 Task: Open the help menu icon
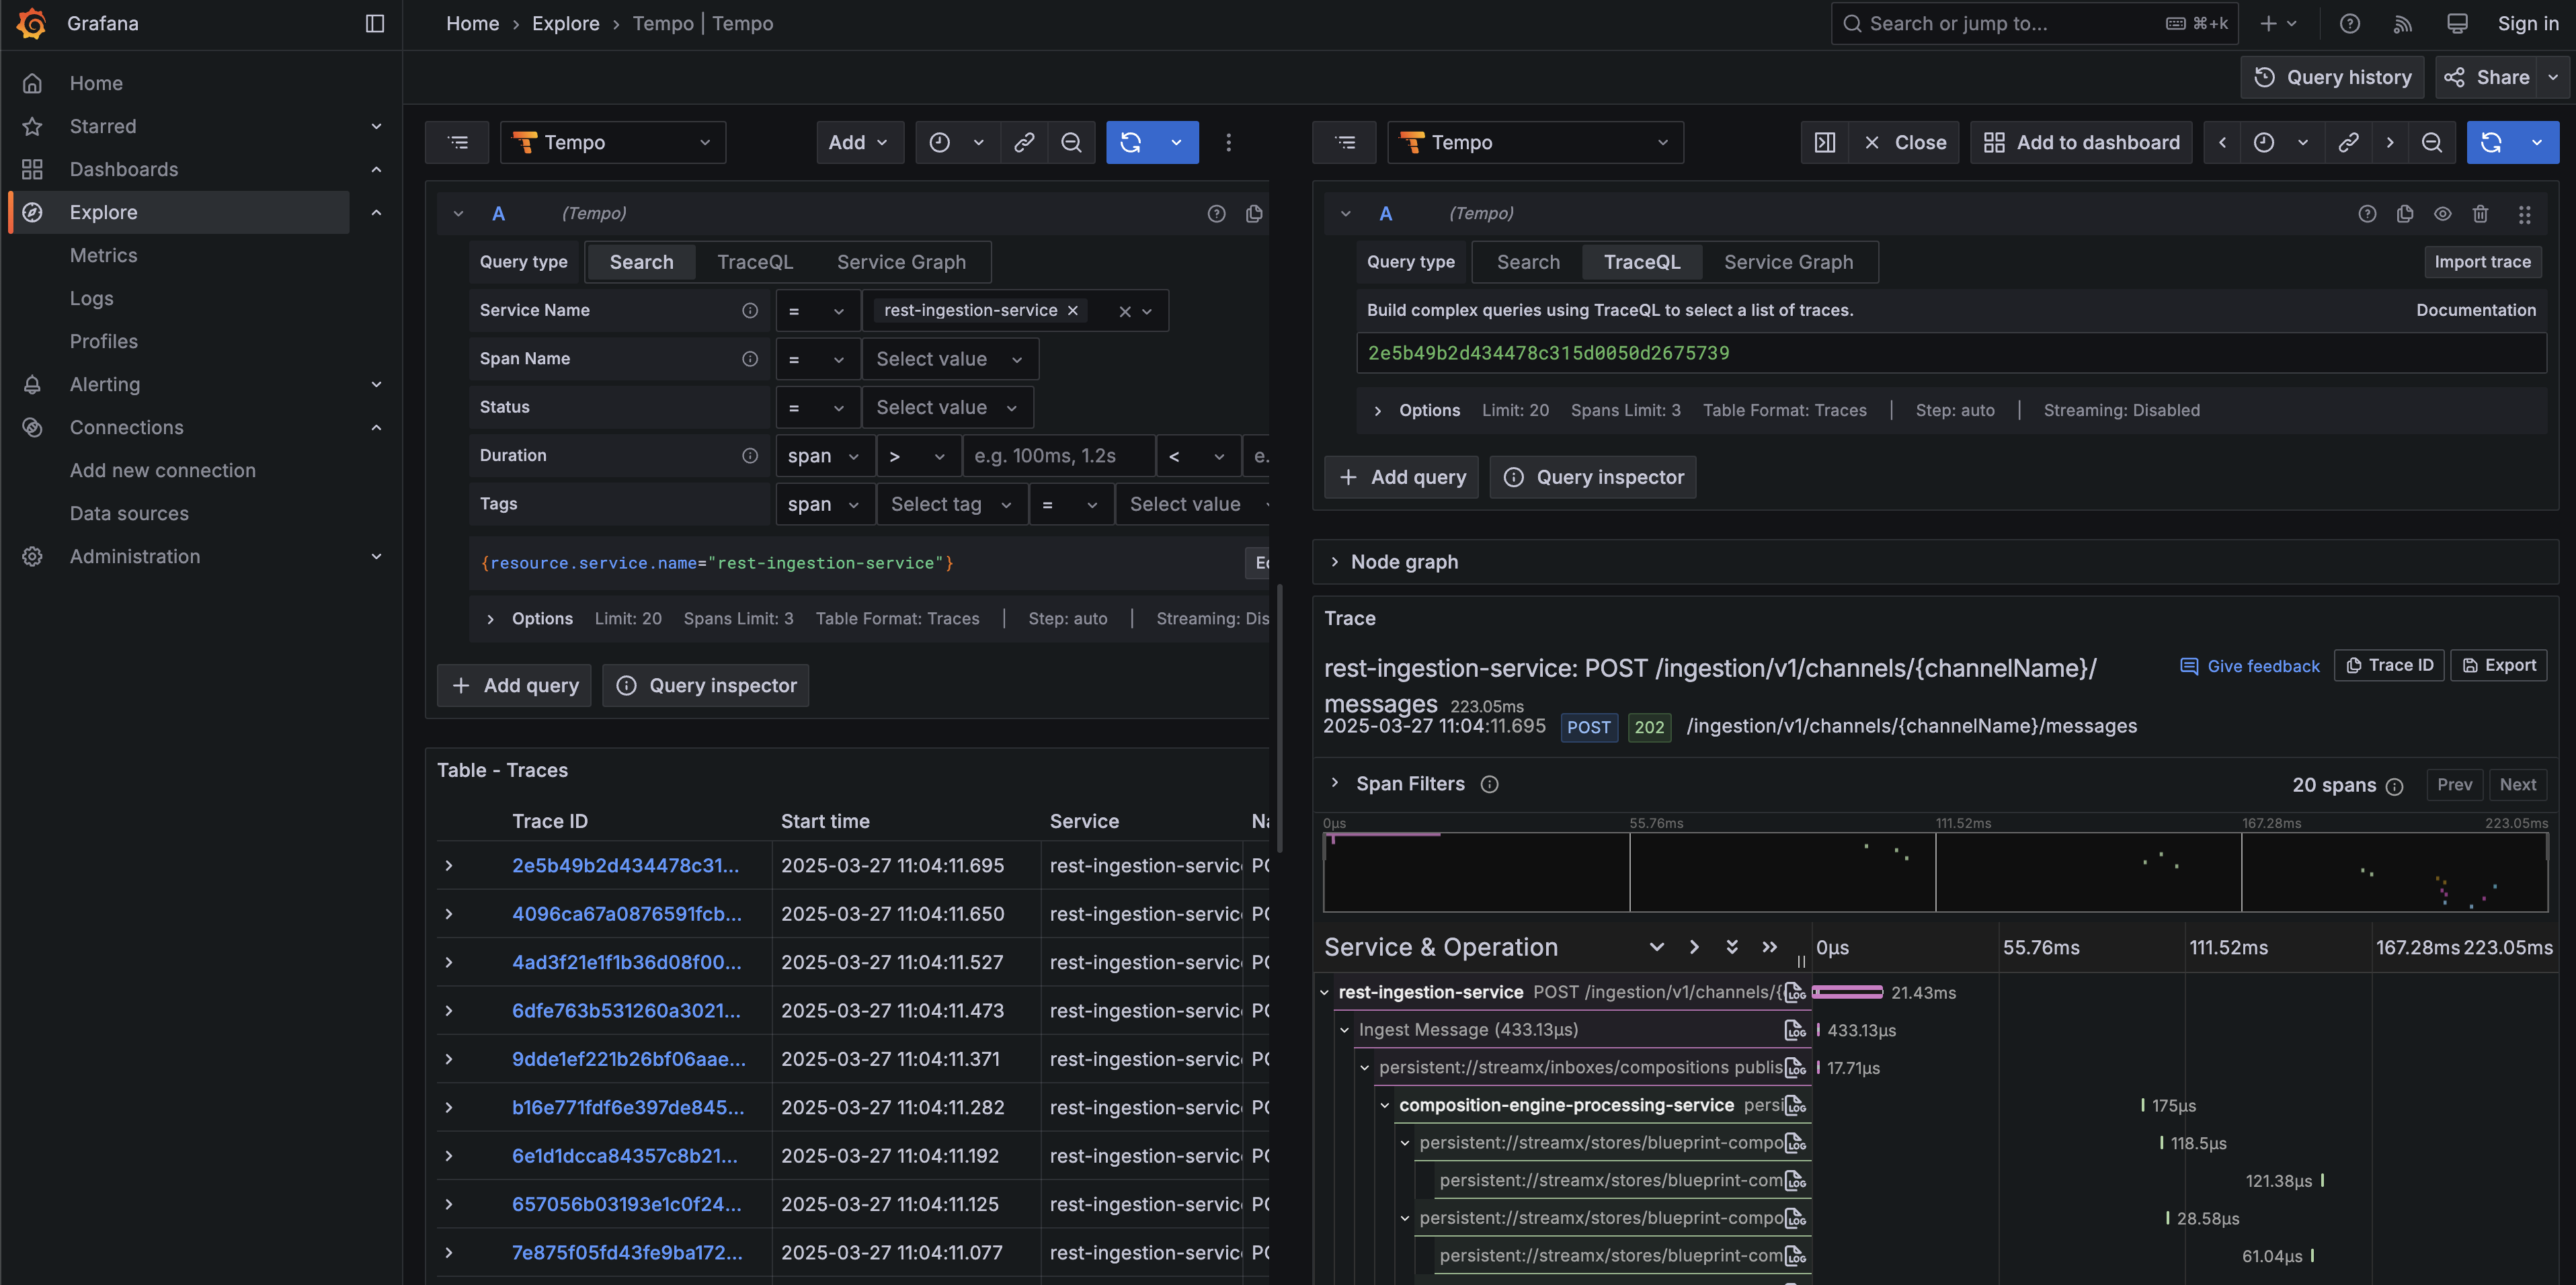tap(2349, 23)
